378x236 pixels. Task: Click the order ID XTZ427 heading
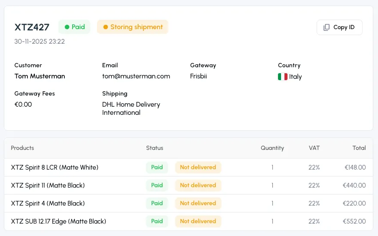pyautogui.click(x=32, y=27)
